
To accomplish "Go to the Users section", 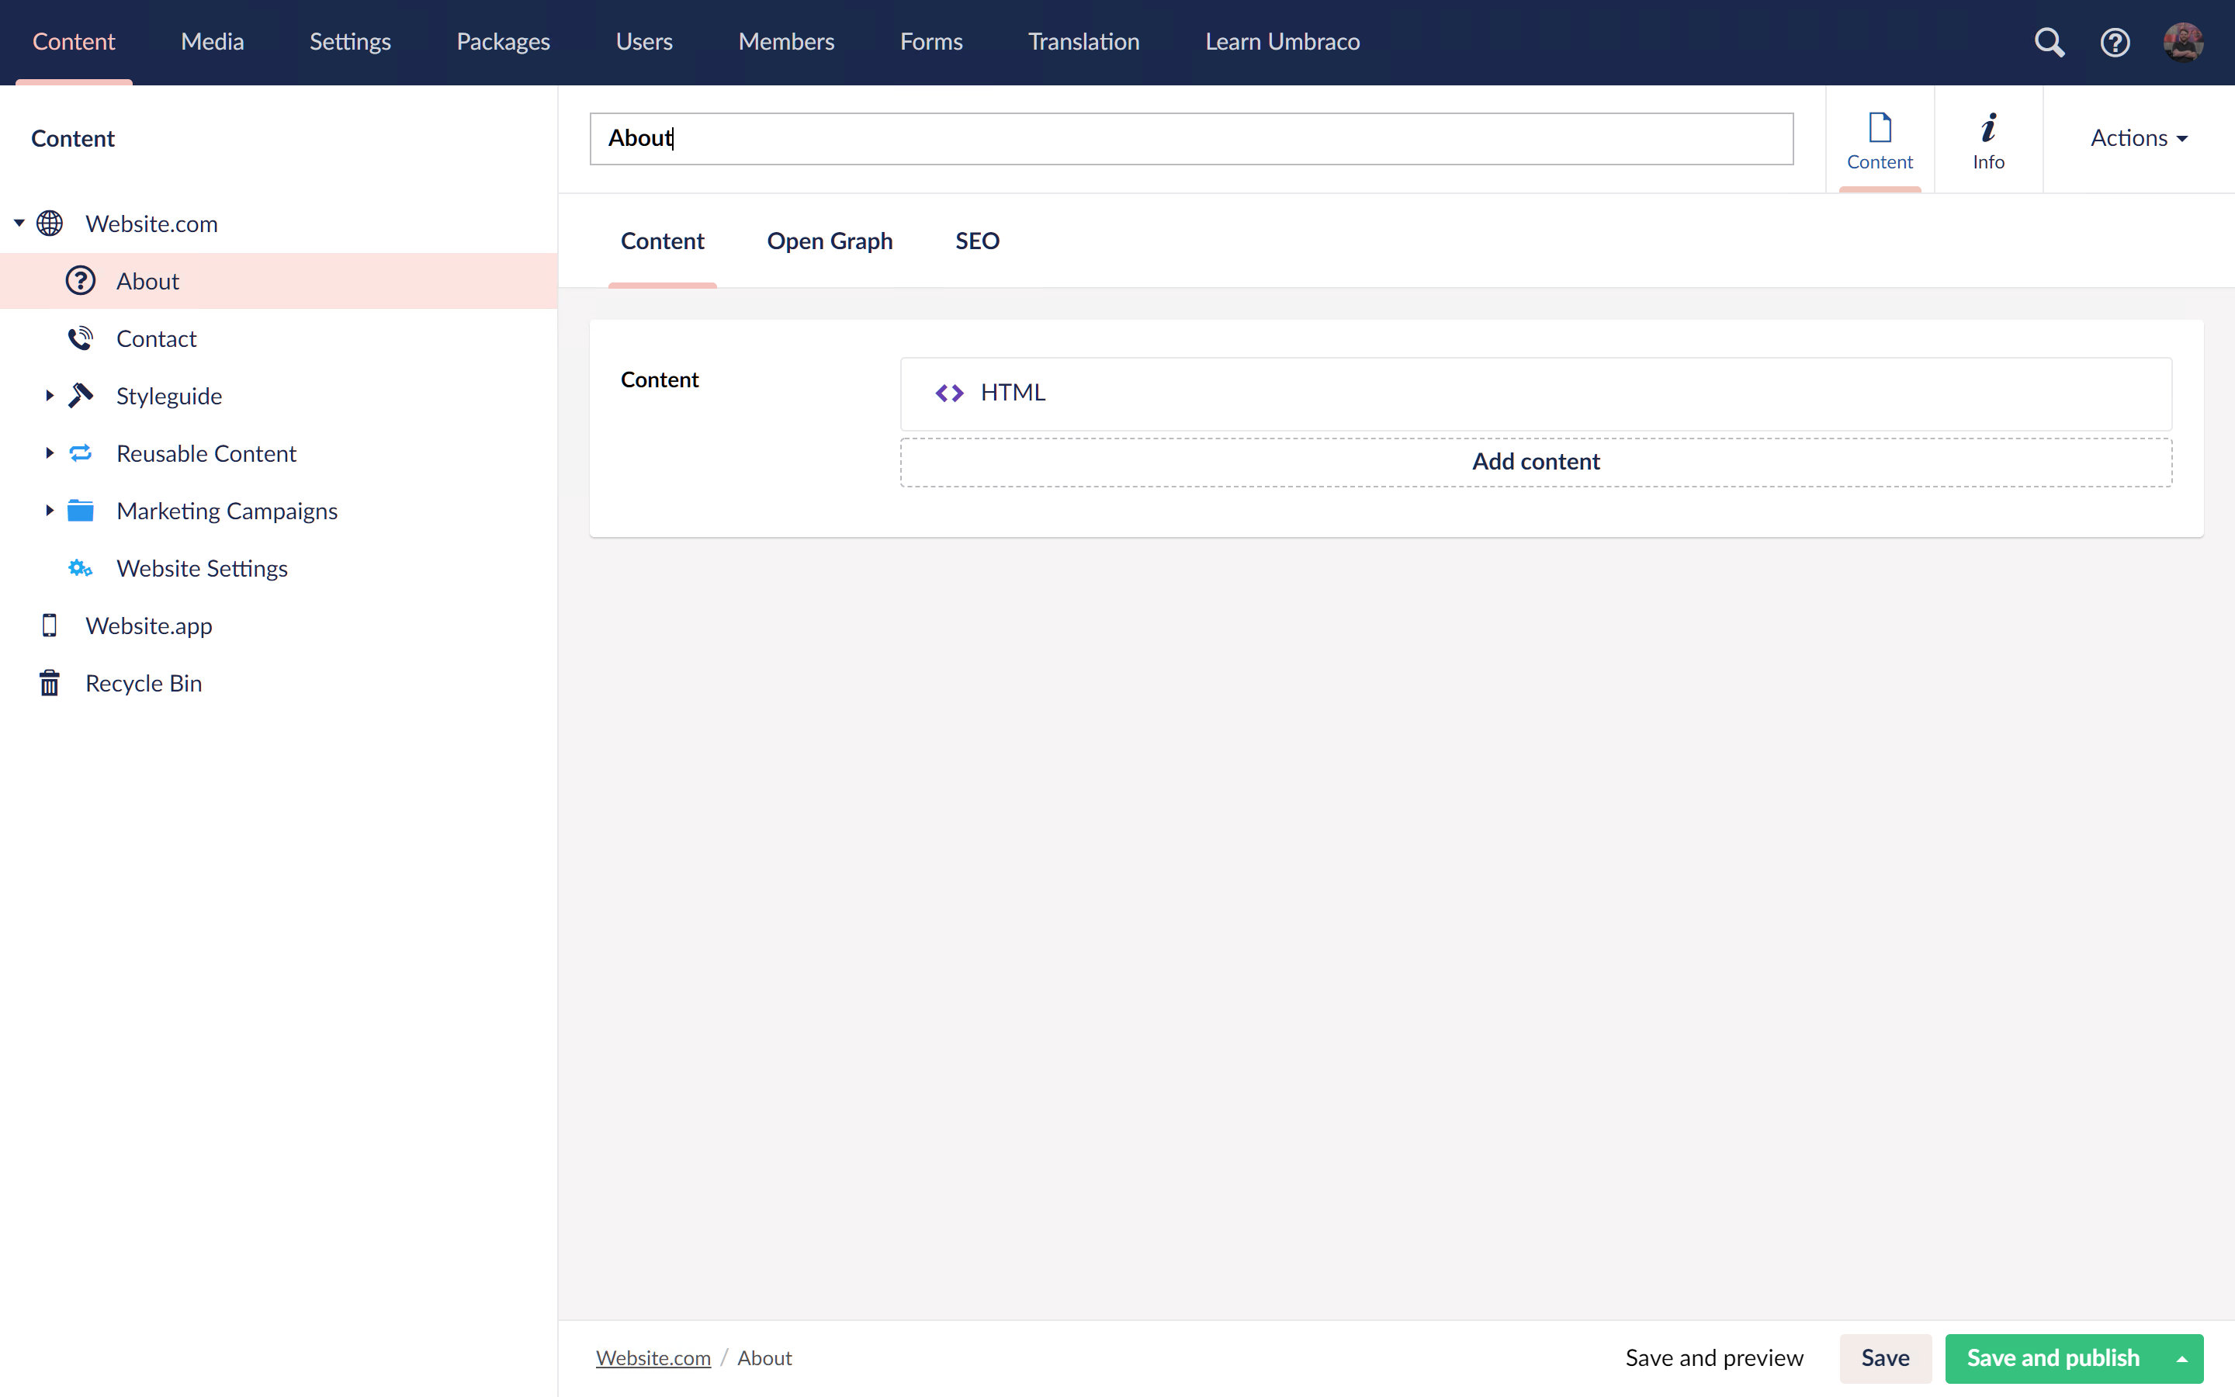I will 643,43.
